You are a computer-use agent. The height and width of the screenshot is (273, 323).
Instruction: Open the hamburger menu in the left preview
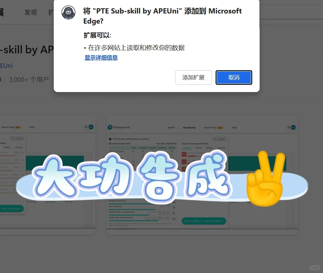(86, 127)
